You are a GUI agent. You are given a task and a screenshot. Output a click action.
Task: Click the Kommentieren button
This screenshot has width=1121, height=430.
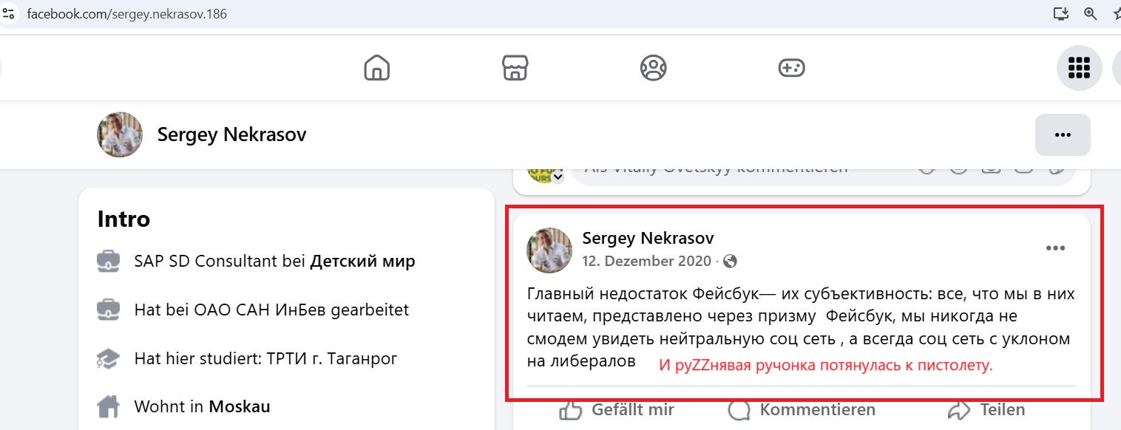tap(802, 410)
